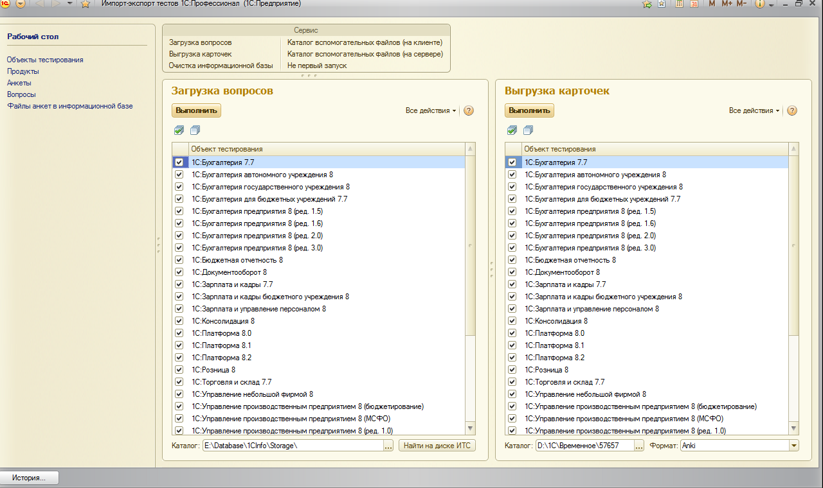
Task: Click the M- memory subtract button
Action: pyautogui.click(x=741, y=4)
